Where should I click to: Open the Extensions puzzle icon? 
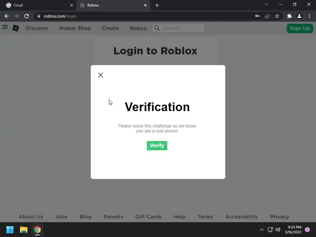click(x=289, y=16)
